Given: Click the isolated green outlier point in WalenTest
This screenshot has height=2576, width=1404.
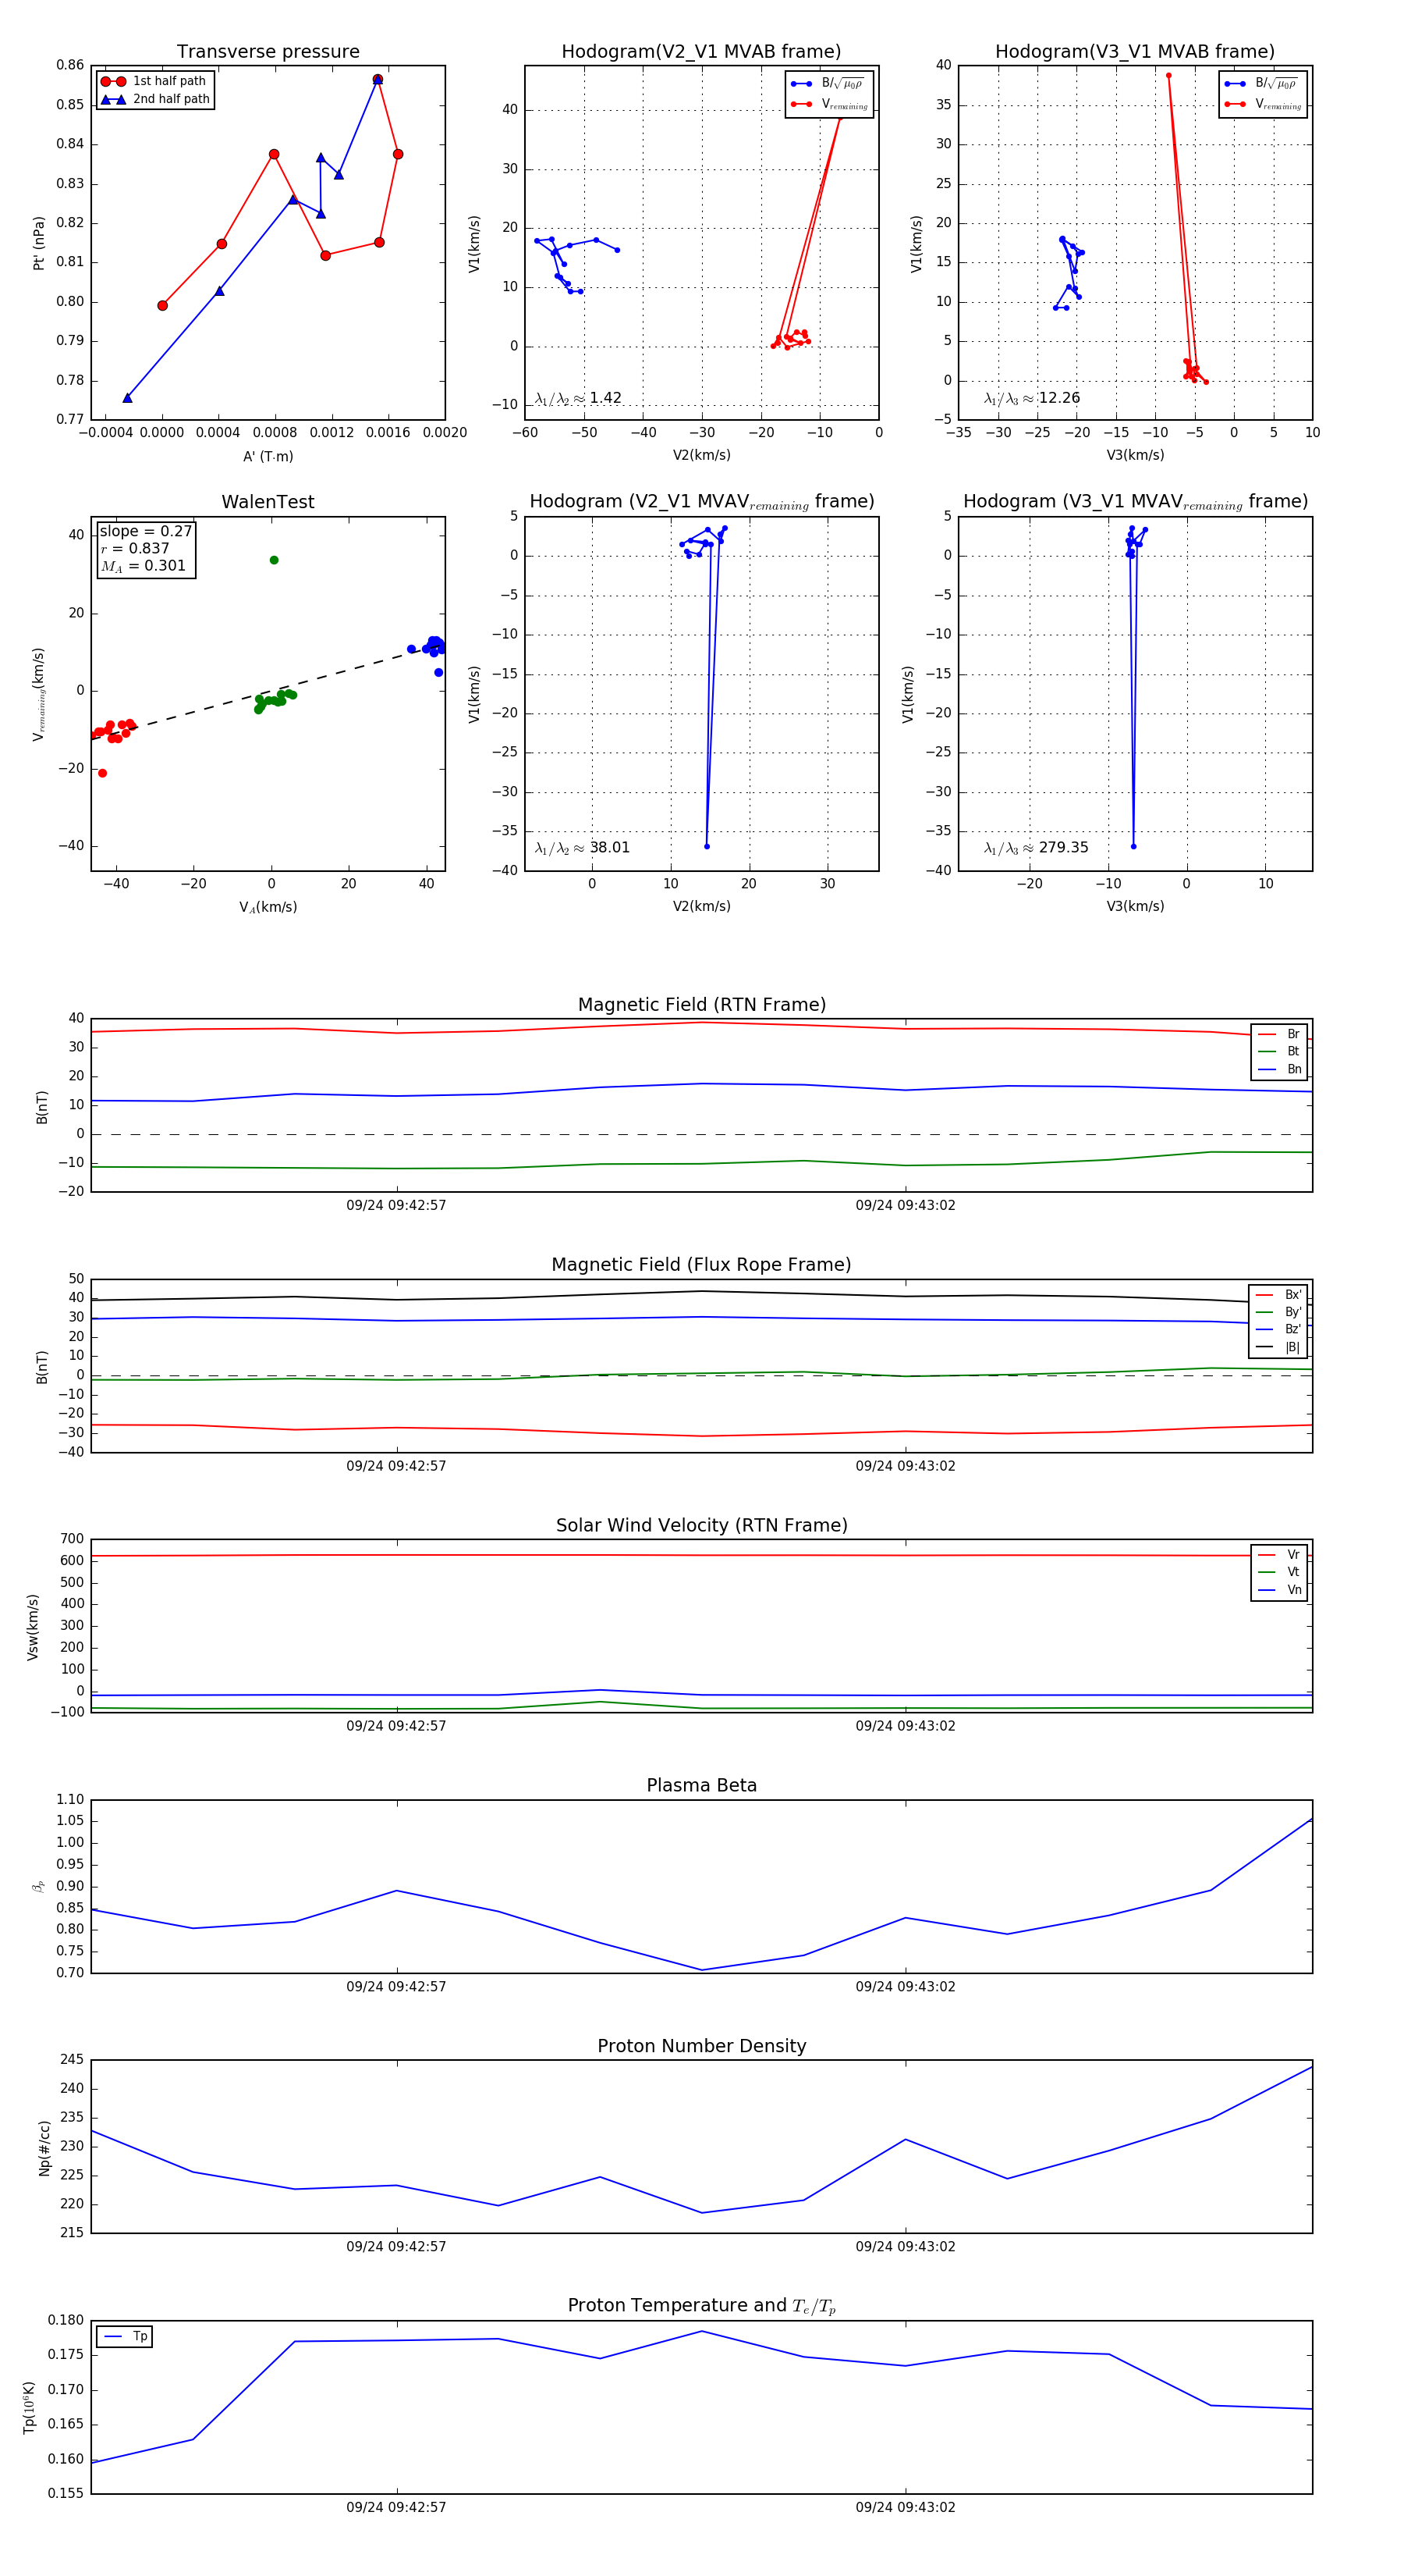Looking at the screenshot, I should point(274,560).
